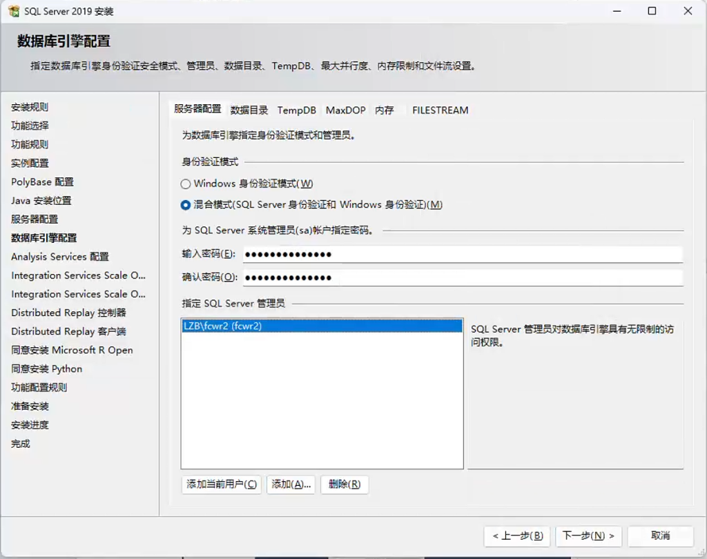707x559 pixels.
Task: Proceed with 下一步(N) button
Action: point(588,536)
